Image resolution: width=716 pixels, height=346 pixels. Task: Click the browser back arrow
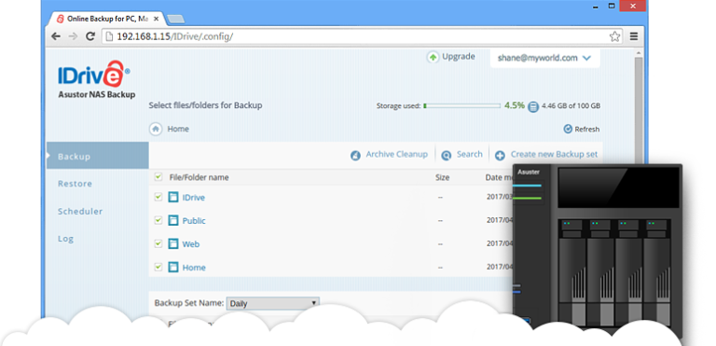point(56,36)
